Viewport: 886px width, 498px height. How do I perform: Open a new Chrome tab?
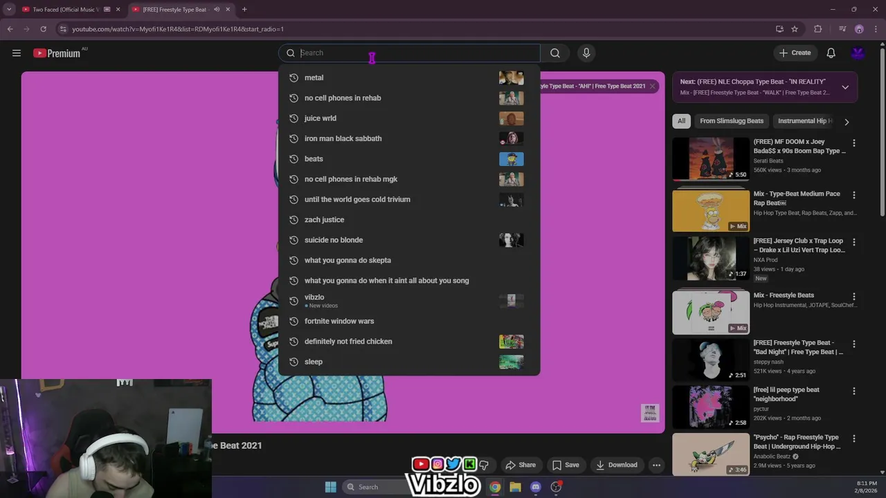[x=244, y=10]
